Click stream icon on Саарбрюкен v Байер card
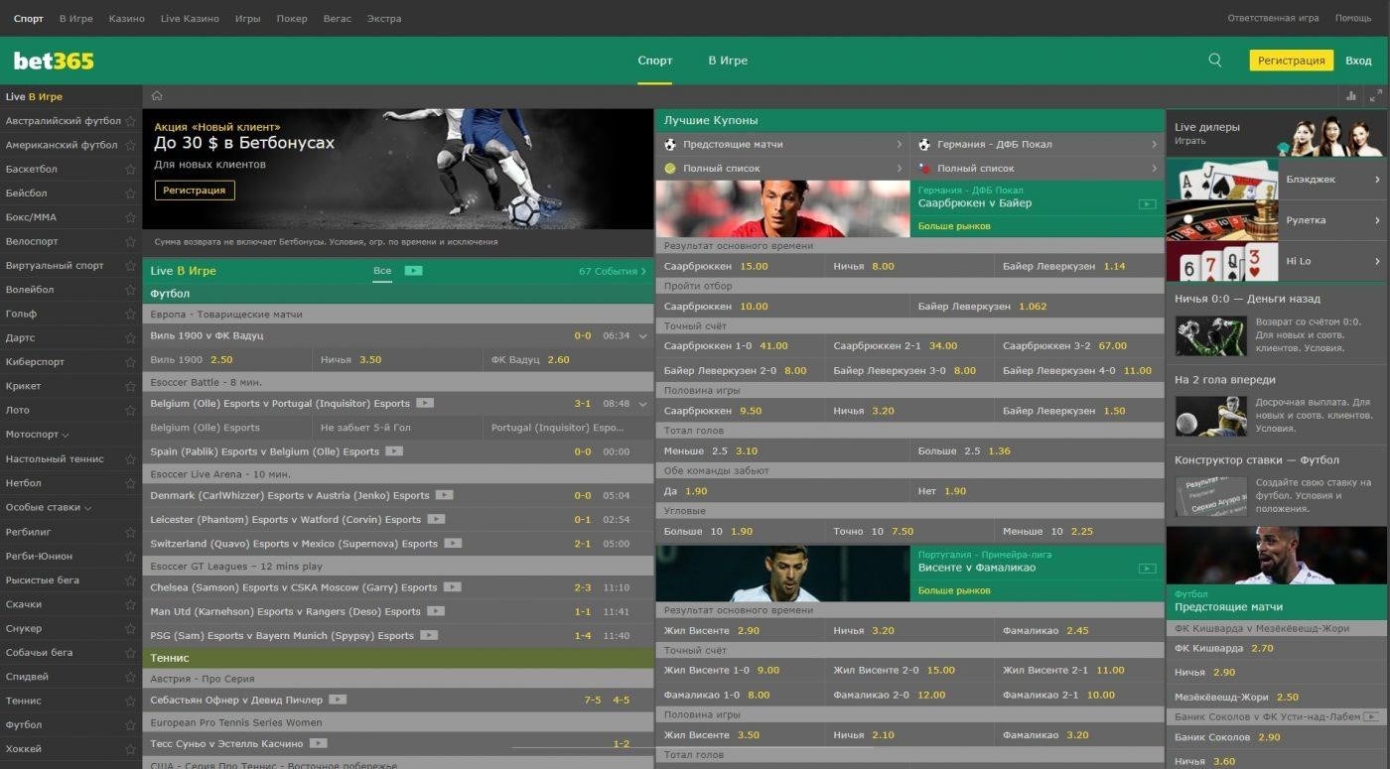The image size is (1390, 769). point(1147,204)
